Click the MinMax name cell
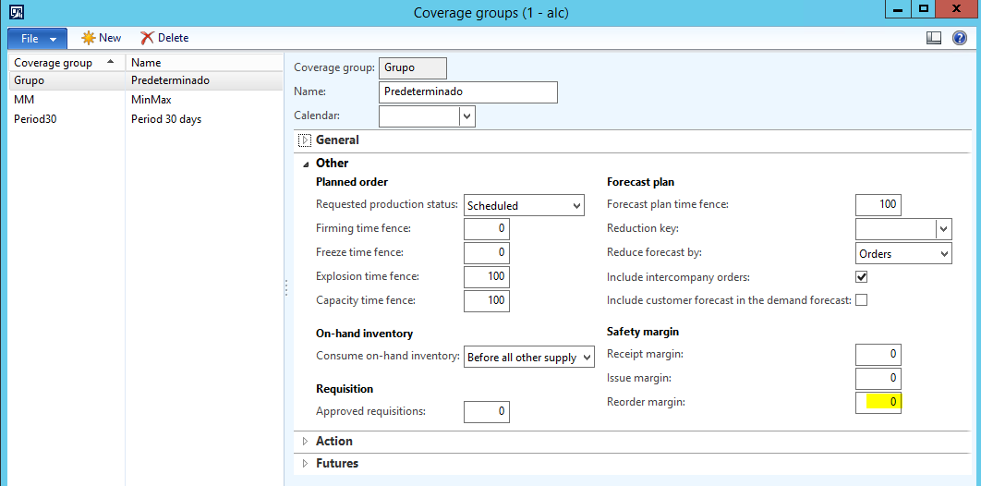 tap(151, 100)
